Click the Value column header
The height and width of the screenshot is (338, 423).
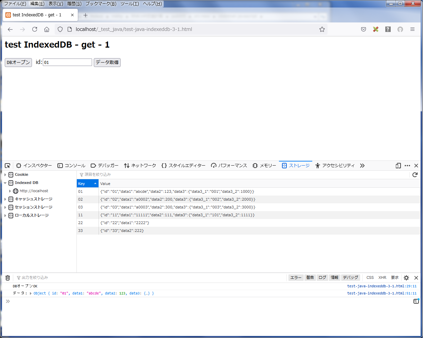(x=260, y=184)
